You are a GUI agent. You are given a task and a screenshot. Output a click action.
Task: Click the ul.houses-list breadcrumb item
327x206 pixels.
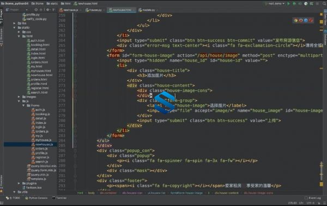point(156,193)
